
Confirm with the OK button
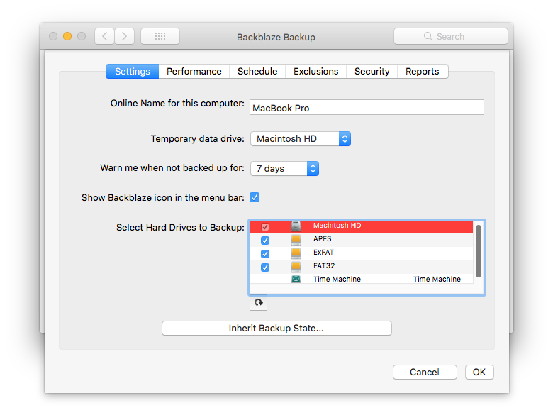point(479,372)
